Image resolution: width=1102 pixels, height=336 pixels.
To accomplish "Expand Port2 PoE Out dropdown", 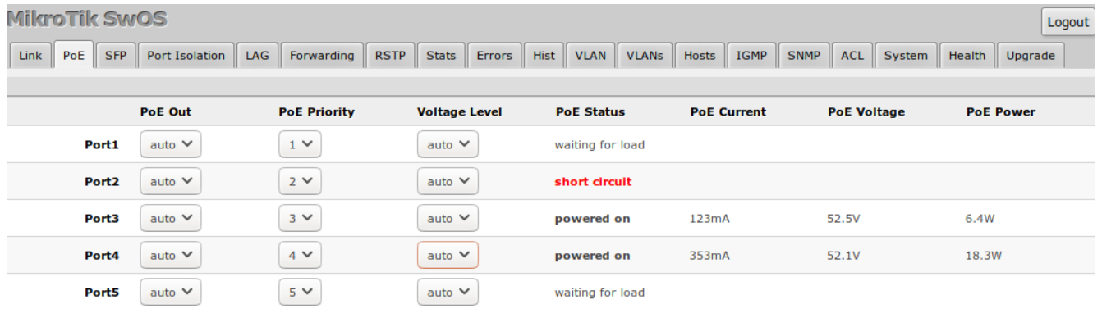I will click(x=171, y=181).
